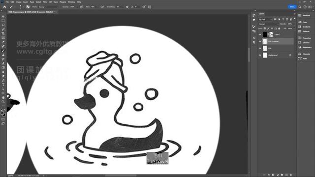Open brush blending Mode dropdown
Viewport: 315px width, 177px height.
pos(49,7)
